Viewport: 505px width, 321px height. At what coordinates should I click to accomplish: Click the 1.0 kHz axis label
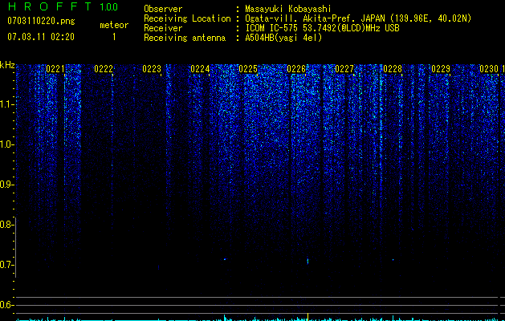click(x=6, y=144)
